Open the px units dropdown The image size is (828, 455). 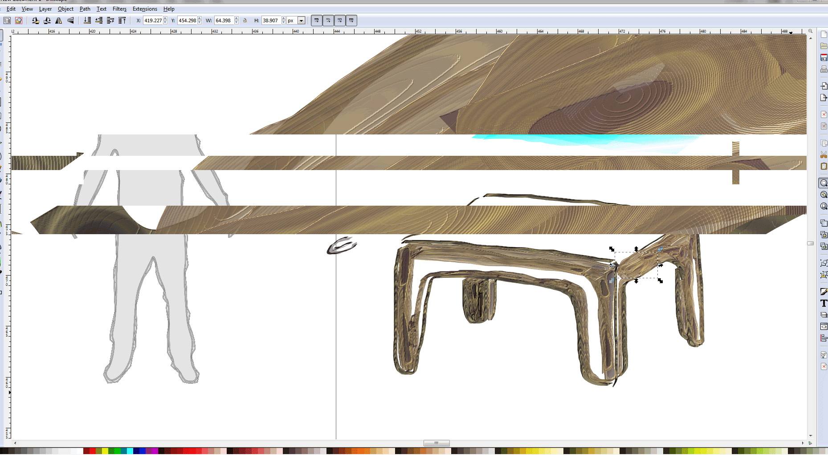tap(302, 20)
